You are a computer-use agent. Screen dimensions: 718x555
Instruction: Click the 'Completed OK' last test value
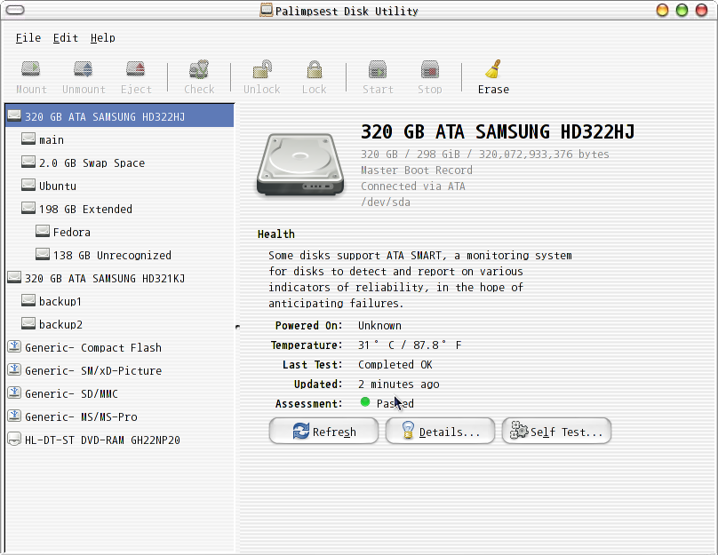pos(395,365)
